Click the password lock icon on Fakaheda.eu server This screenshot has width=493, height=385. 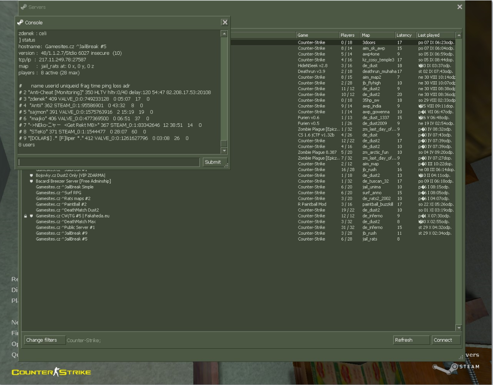tap(26, 216)
